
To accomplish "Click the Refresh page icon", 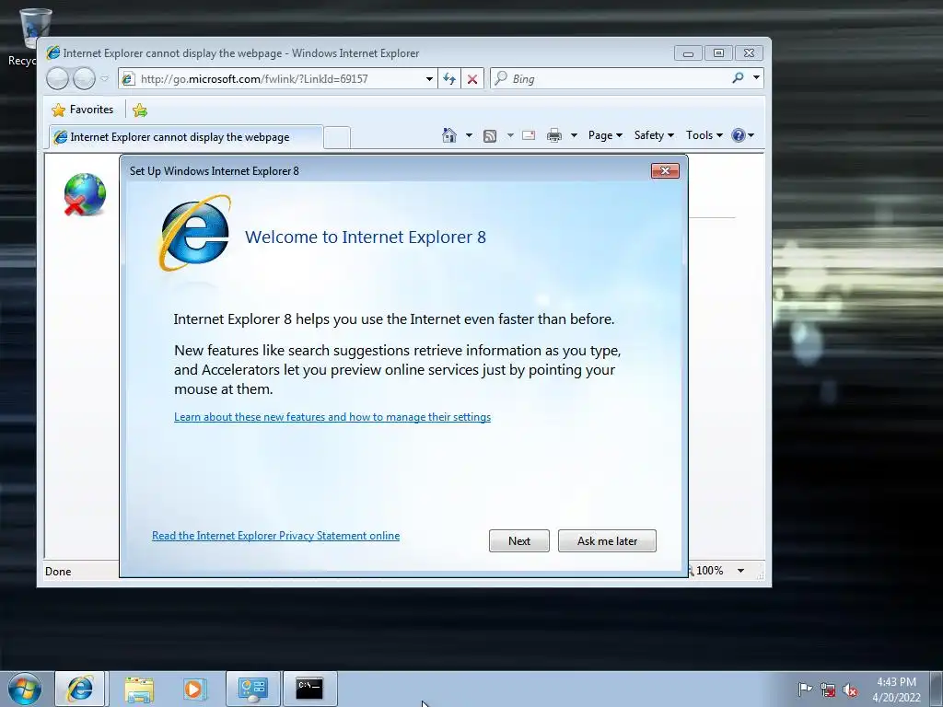I will (449, 79).
